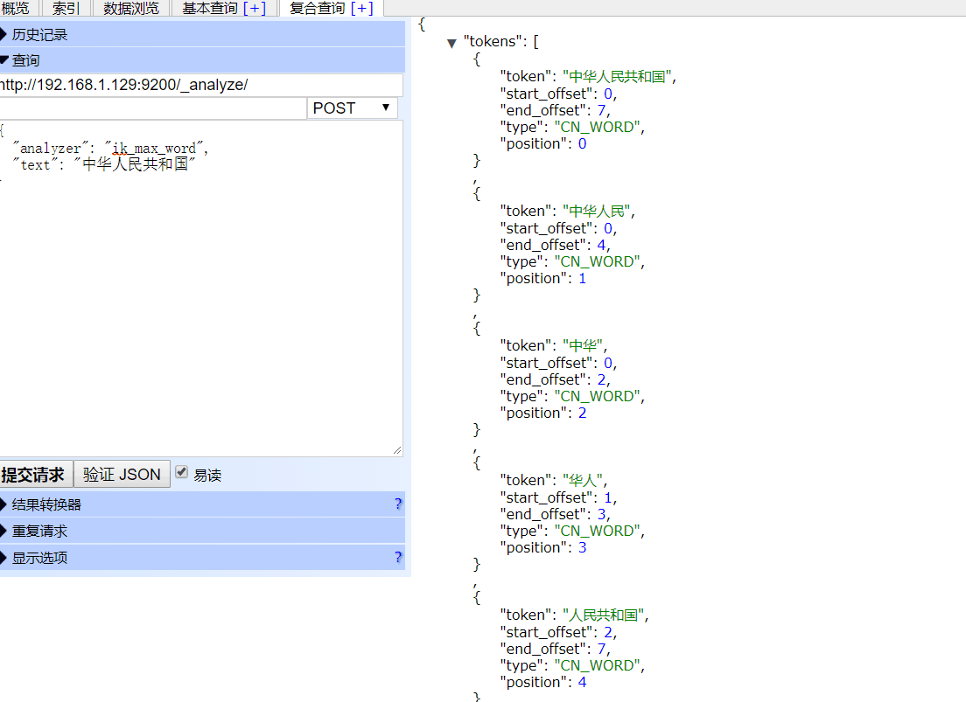Switch to the 索引 tab
966x702 pixels.
(x=66, y=9)
